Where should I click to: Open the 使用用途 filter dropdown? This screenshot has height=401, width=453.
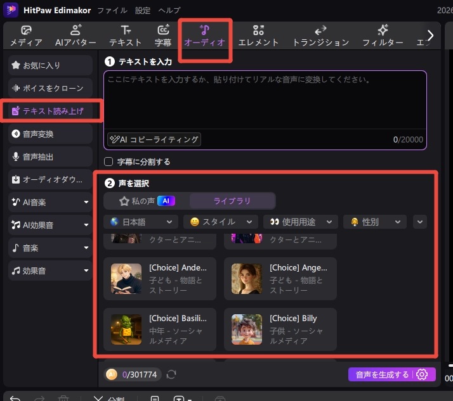(301, 222)
